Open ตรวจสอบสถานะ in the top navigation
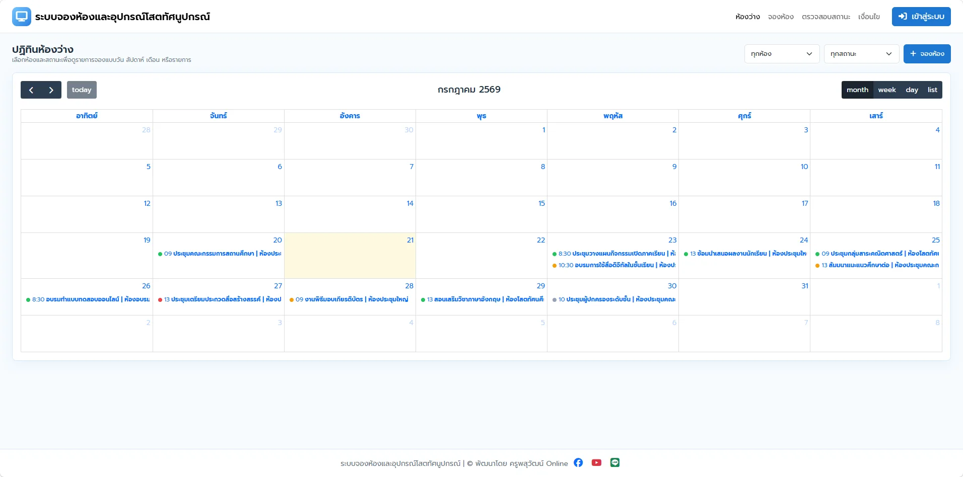The image size is (963, 477). [826, 17]
